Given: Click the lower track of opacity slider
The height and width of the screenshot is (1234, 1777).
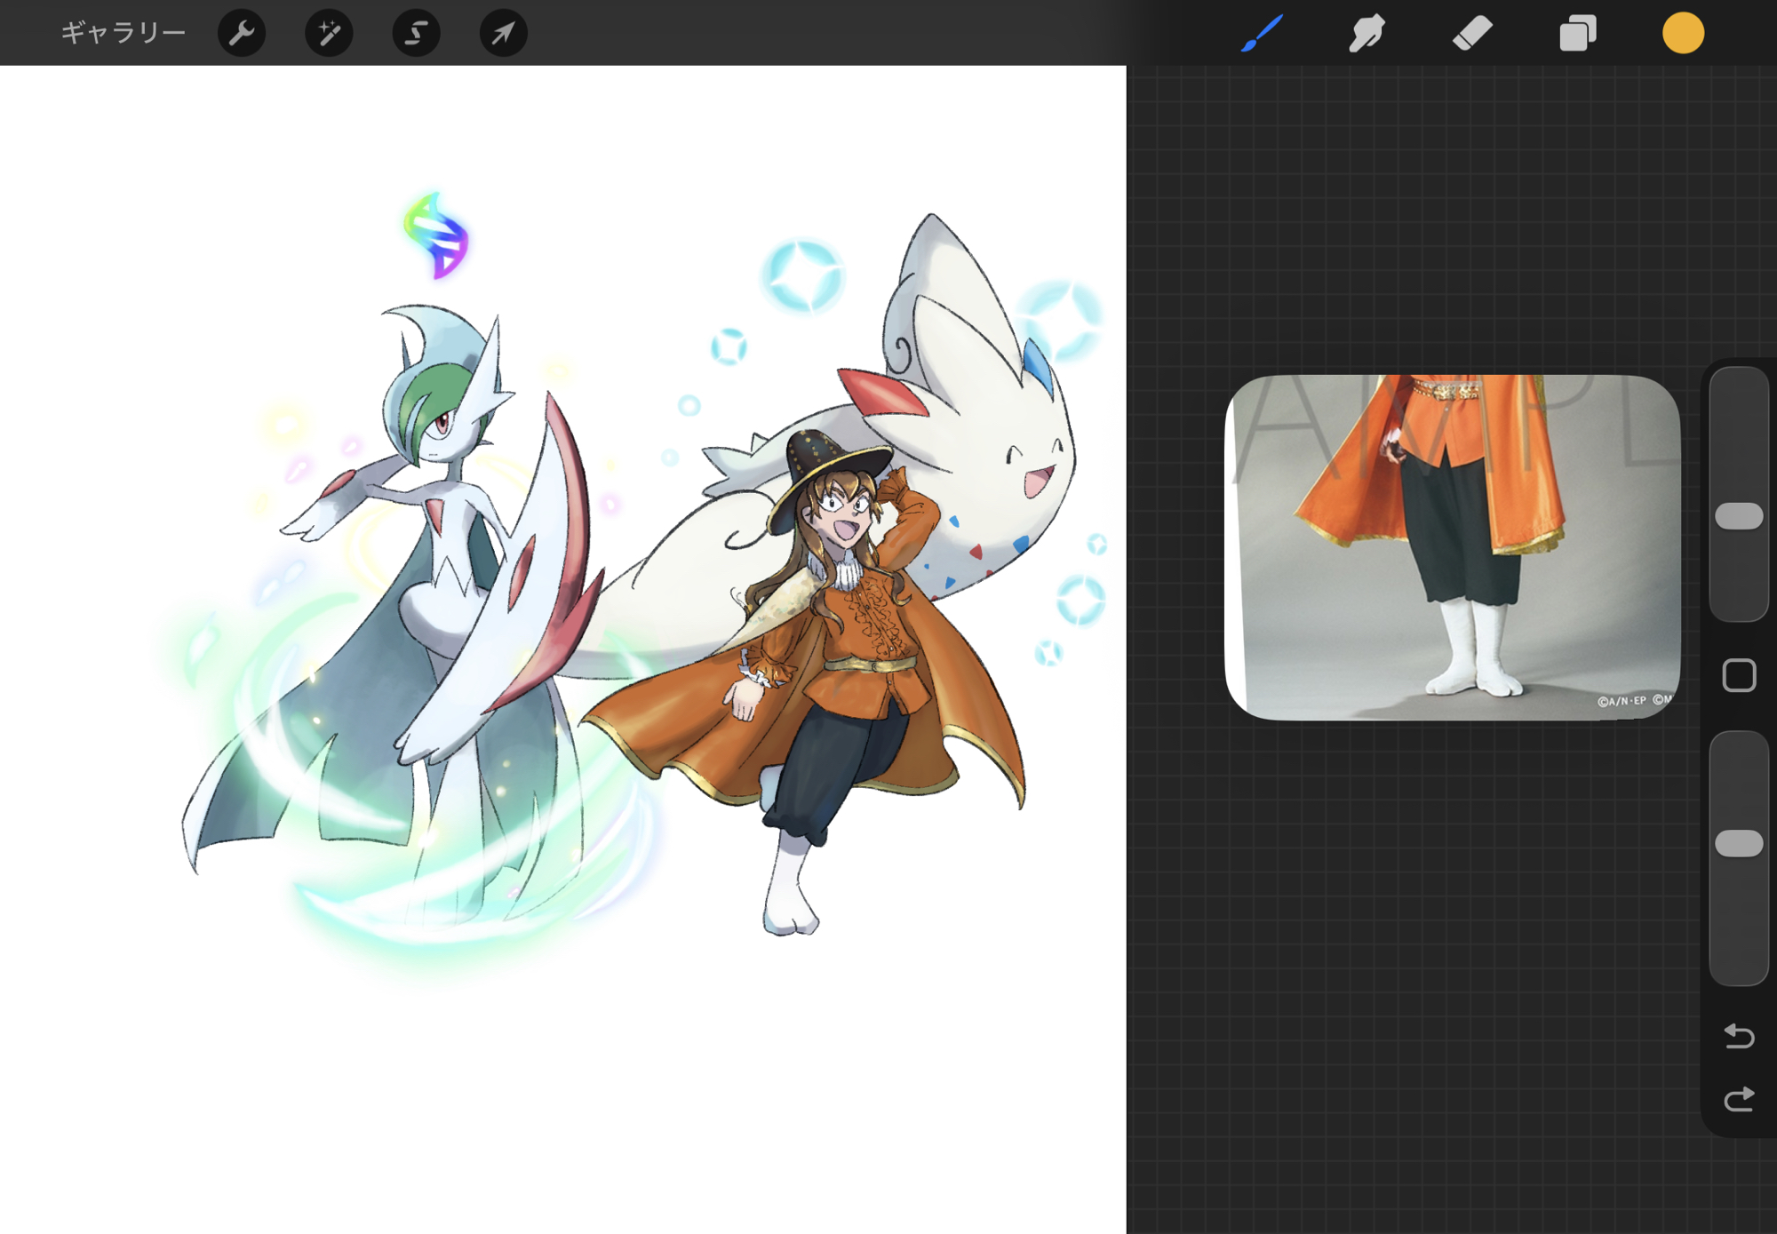Looking at the screenshot, I should point(1739,924).
